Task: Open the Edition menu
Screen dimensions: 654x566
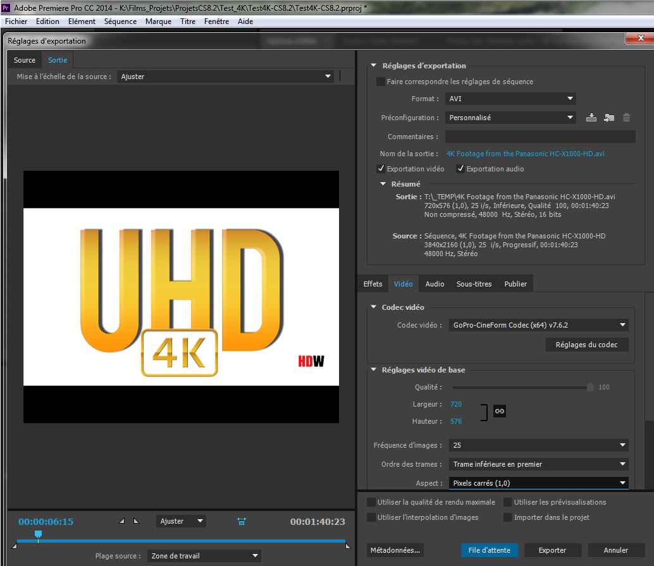Action: pos(47,22)
